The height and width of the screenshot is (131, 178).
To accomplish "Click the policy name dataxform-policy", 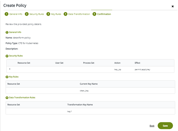I will [x=22, y=38].
